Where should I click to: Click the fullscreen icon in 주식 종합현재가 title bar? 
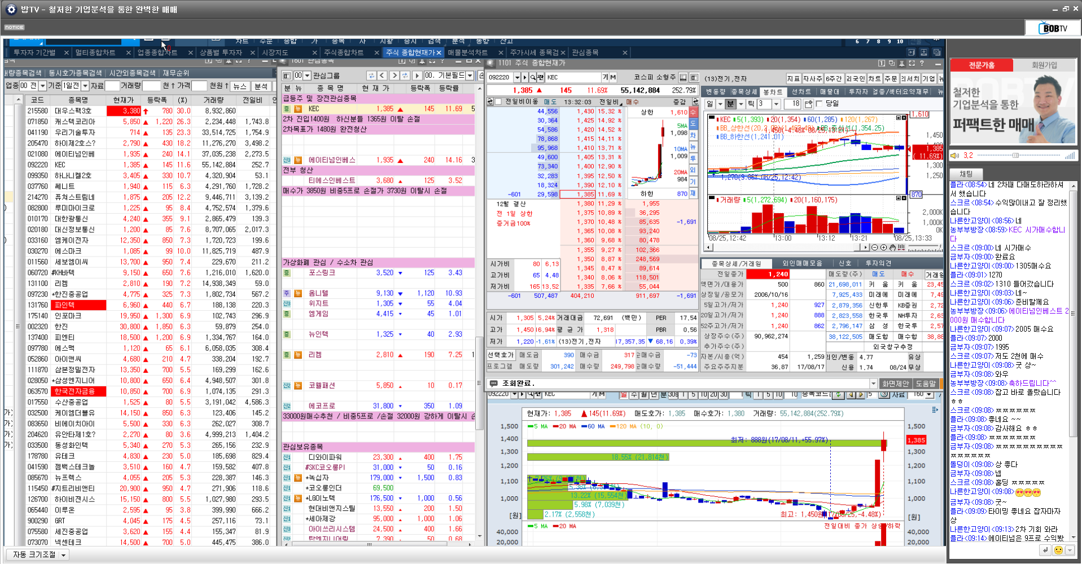pos(912,63)
